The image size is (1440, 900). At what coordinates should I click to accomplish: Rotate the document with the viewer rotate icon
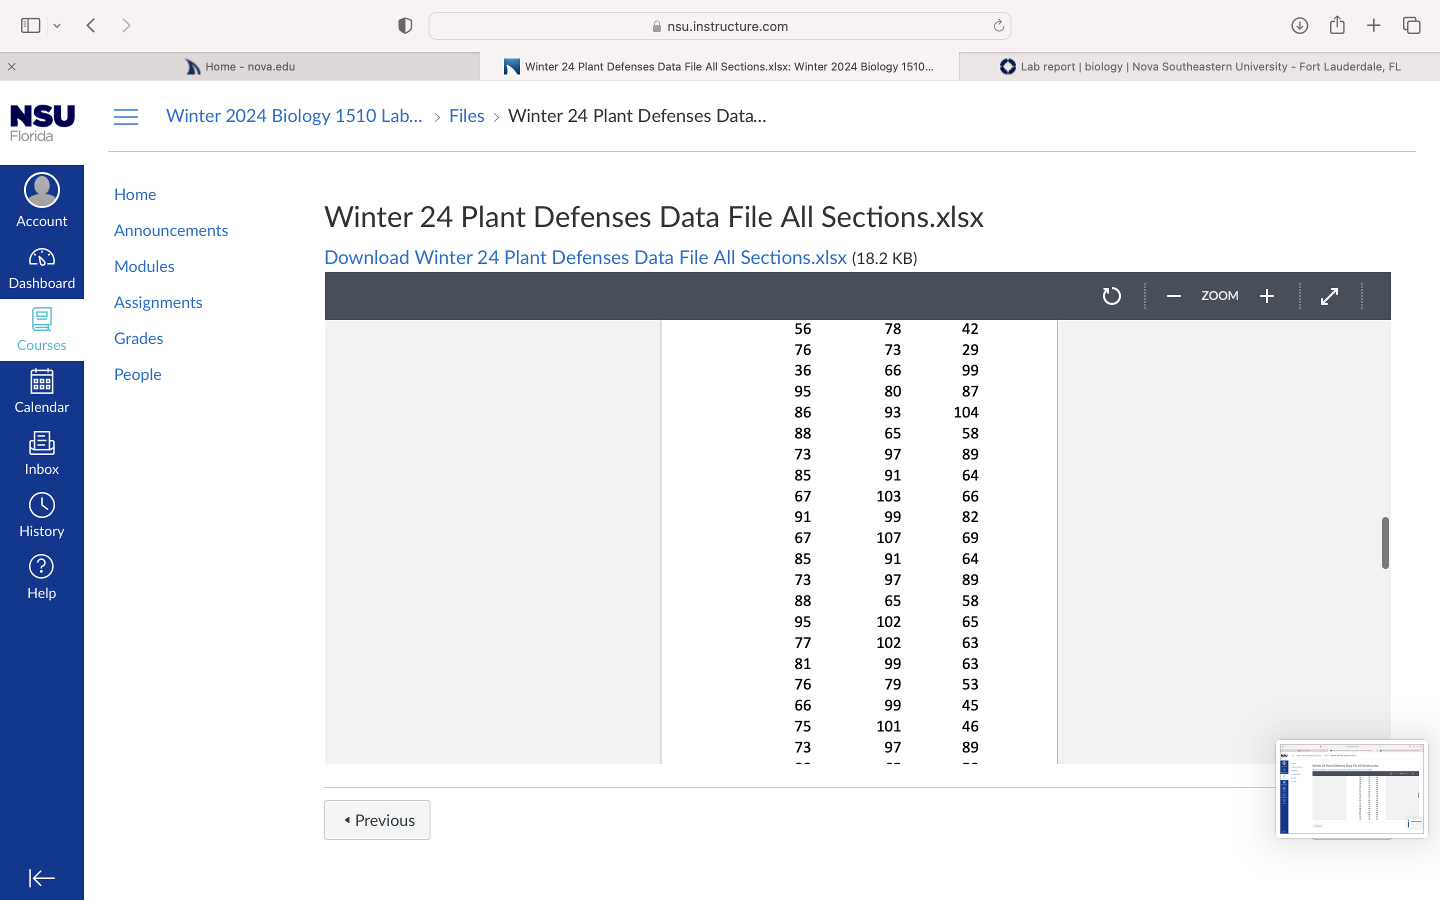1111,296
